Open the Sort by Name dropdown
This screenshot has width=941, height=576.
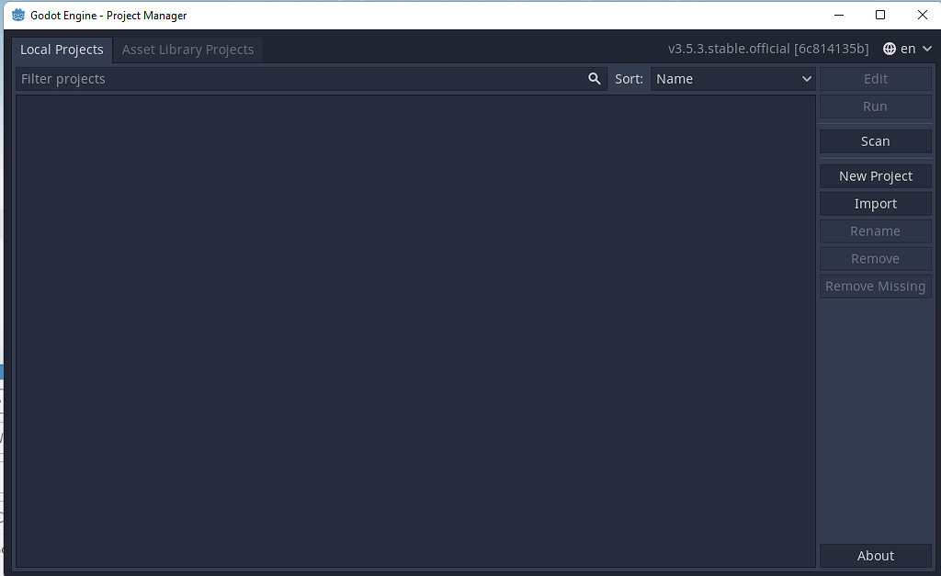pos(732,79)
